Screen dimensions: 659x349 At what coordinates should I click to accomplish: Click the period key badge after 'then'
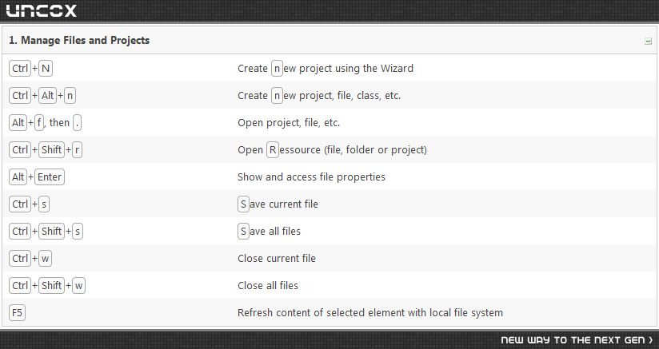(x=77, y=123)
